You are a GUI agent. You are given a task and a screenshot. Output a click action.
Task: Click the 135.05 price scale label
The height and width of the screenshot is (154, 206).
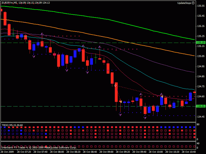(201, 56)
